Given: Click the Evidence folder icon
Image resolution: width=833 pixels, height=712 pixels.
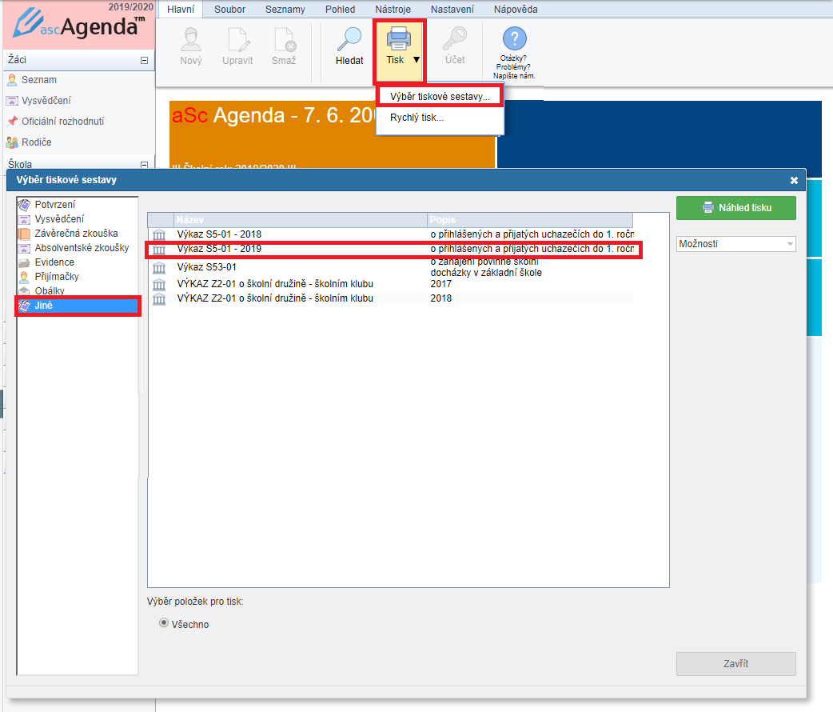Looking at the screenshot, I should coord(24,262).
